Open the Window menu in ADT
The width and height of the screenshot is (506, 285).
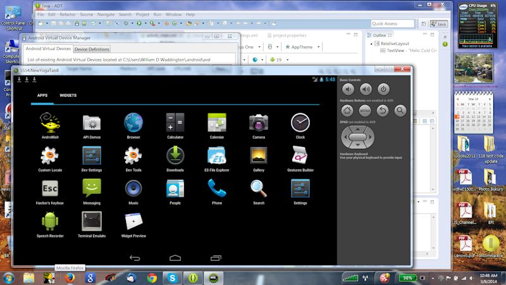click(x=173, y=15)
